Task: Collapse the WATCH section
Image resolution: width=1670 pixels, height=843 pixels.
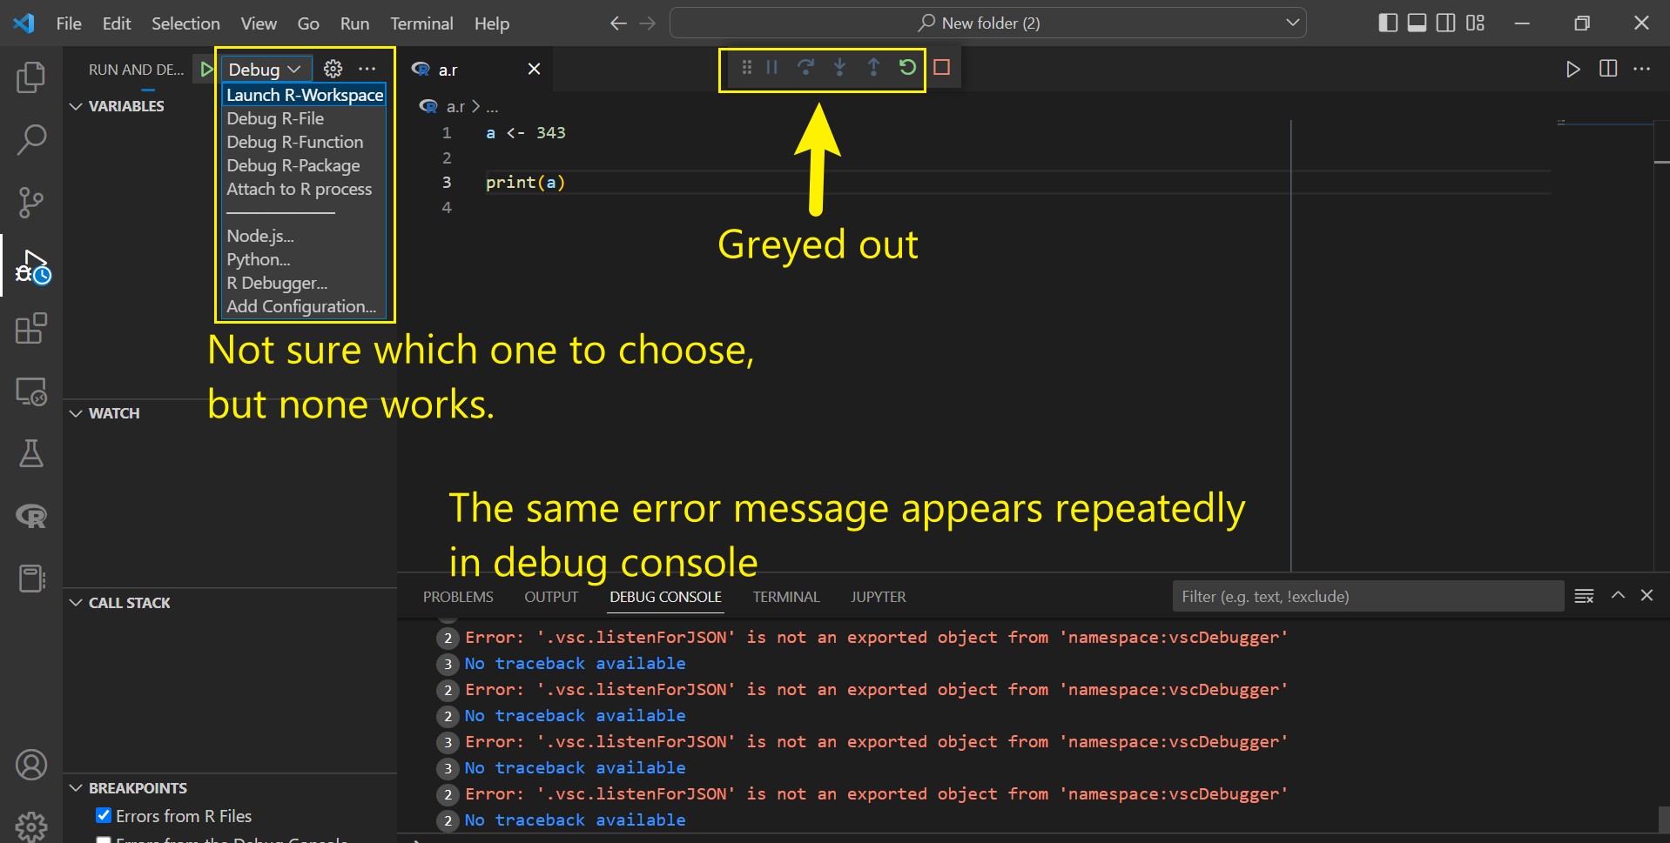Action: [x=76, y=413]
